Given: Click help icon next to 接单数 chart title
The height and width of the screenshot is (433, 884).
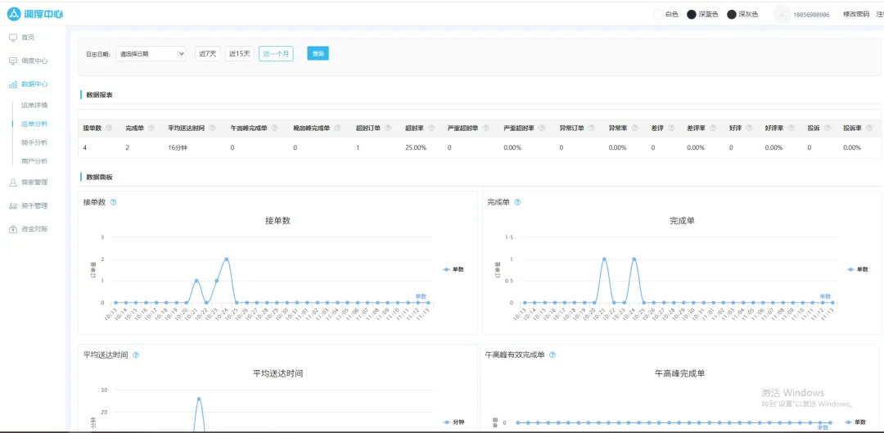Looking at the screenshot, I should [x=113, y=202].
